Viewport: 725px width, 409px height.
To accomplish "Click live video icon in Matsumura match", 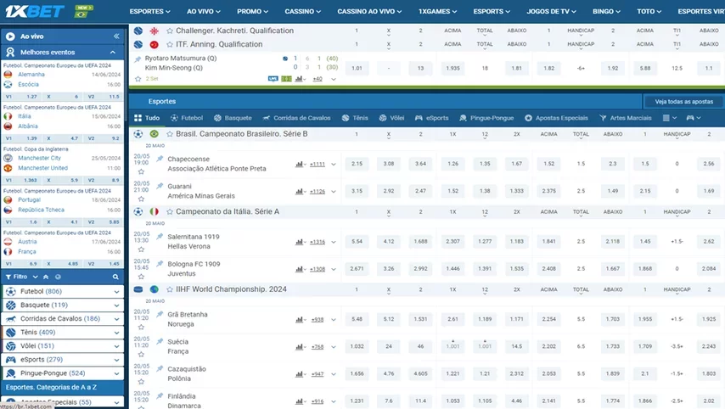I will (x=273, y=79).
